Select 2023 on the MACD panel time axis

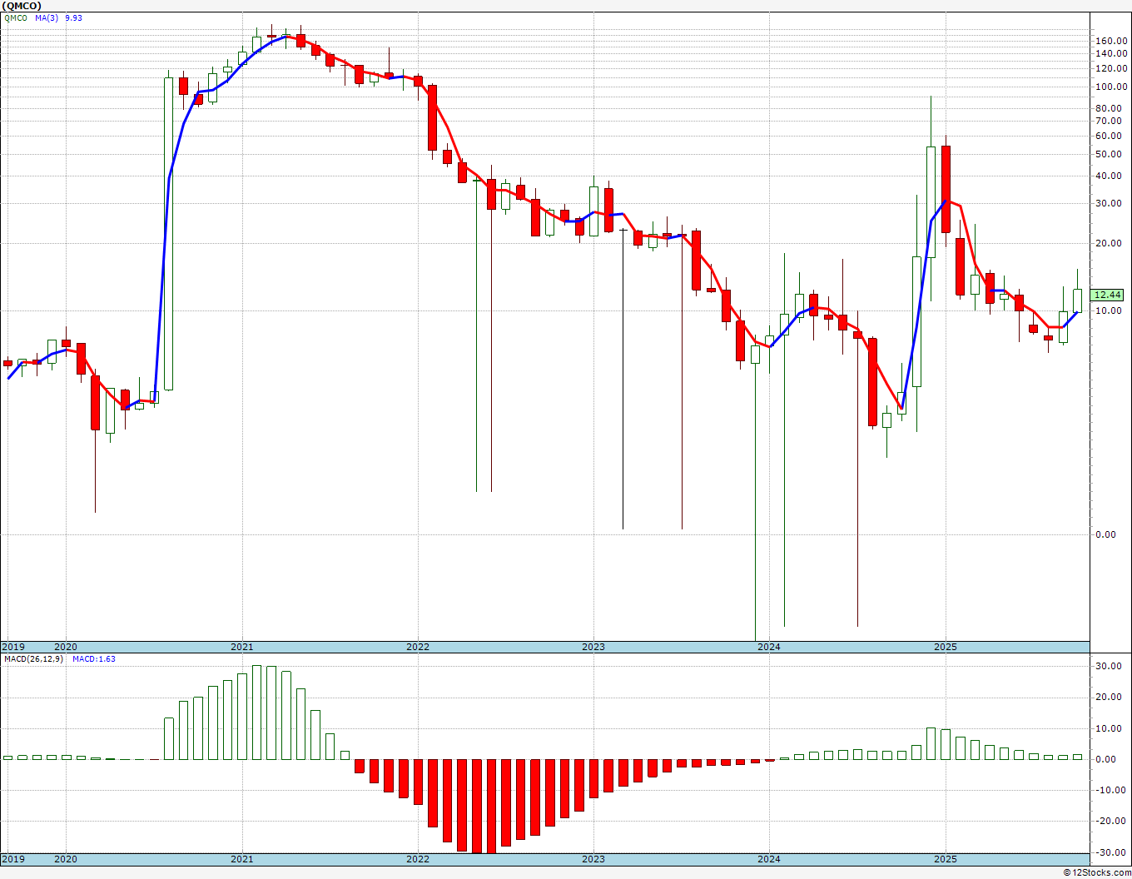(593, 859)
